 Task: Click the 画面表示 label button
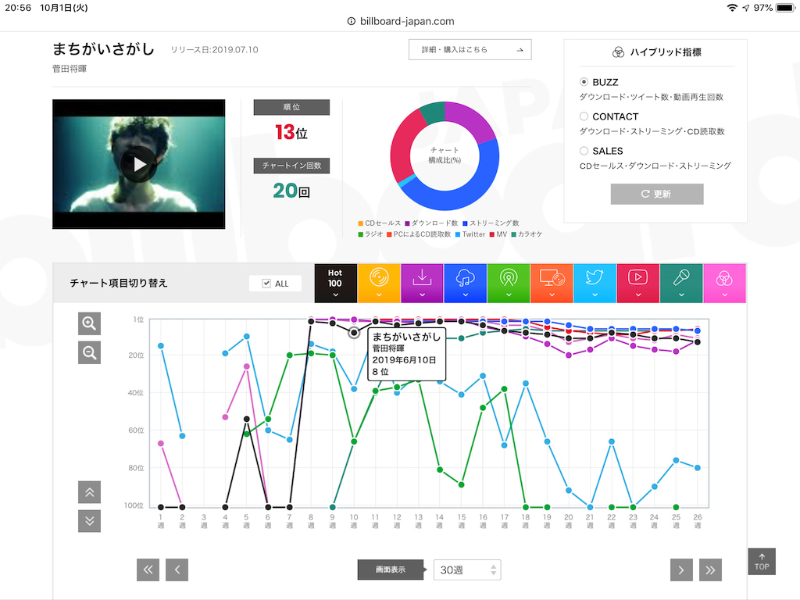pos(391,570)
